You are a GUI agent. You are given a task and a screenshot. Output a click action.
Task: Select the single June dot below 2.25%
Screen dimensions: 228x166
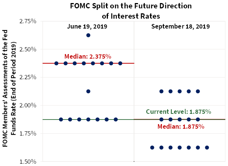click(88, 91)
